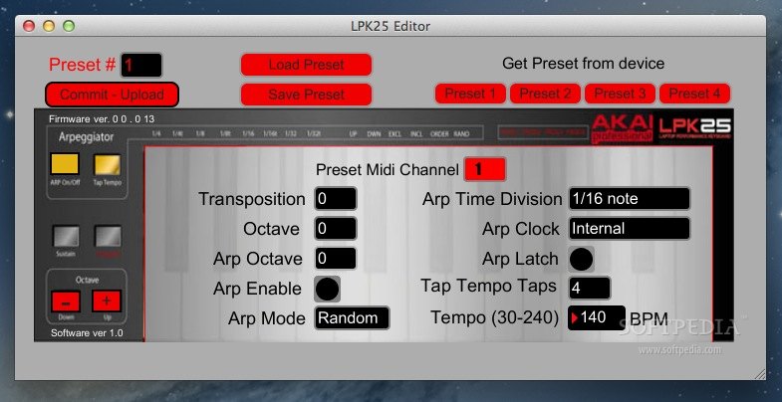Toggle the Arp Enable circle
This screenshot has height=402, width=782.
[327, 289]
